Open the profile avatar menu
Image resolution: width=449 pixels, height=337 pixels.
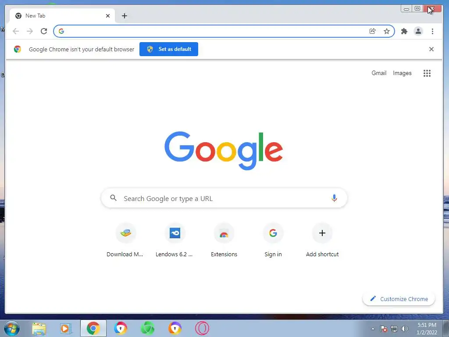coord(418,31)
